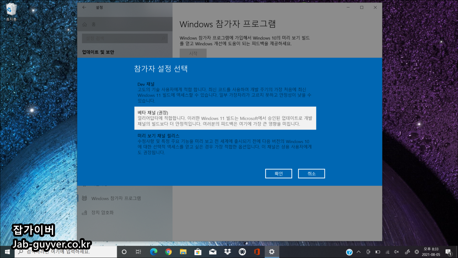The width and height of the screenshot is (458, 258).
Task: Click the pen workspace tray icon
Action: pos(407,252)
